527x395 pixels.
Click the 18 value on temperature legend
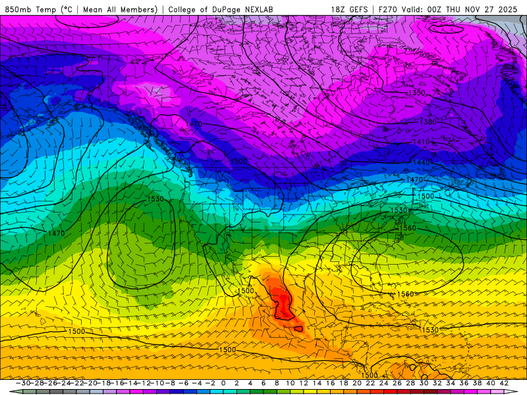point(344,383)
